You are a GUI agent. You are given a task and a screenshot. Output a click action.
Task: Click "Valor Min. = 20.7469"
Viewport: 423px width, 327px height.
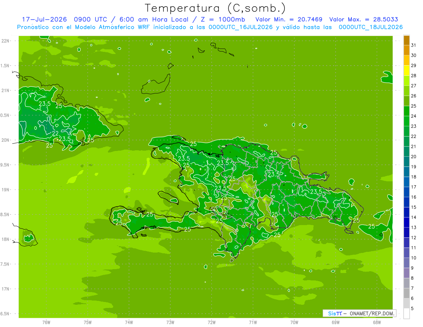(289, 19)
